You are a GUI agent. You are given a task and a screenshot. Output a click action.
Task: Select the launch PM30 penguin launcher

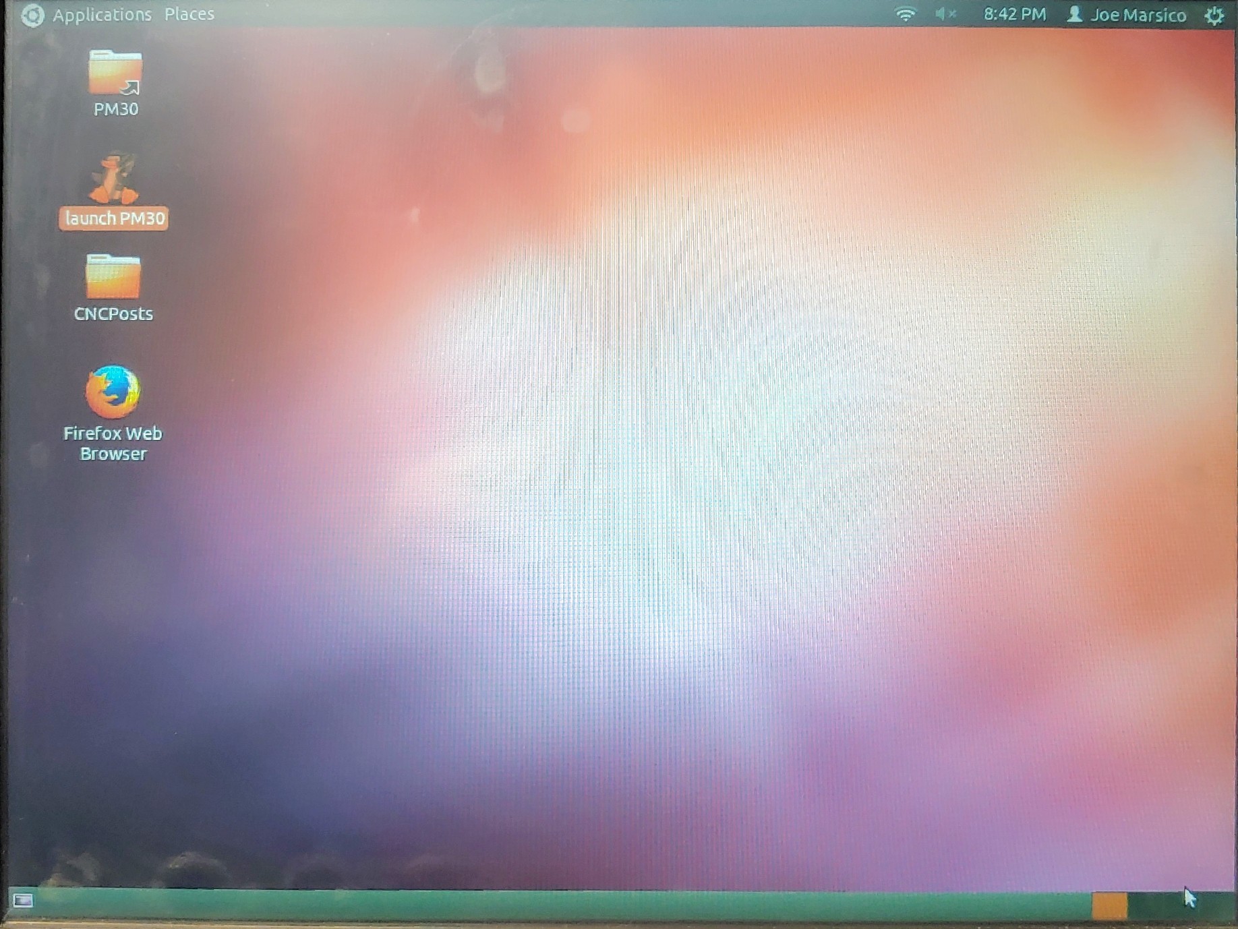(x=113, y=178)
